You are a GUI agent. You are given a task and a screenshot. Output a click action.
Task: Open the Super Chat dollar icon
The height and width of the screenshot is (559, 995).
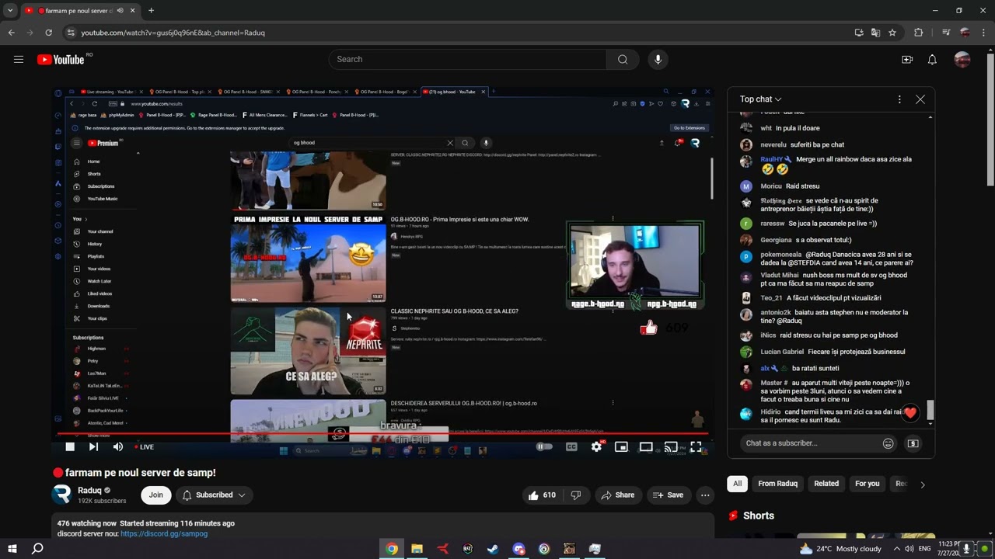click(x=913, y=443)
